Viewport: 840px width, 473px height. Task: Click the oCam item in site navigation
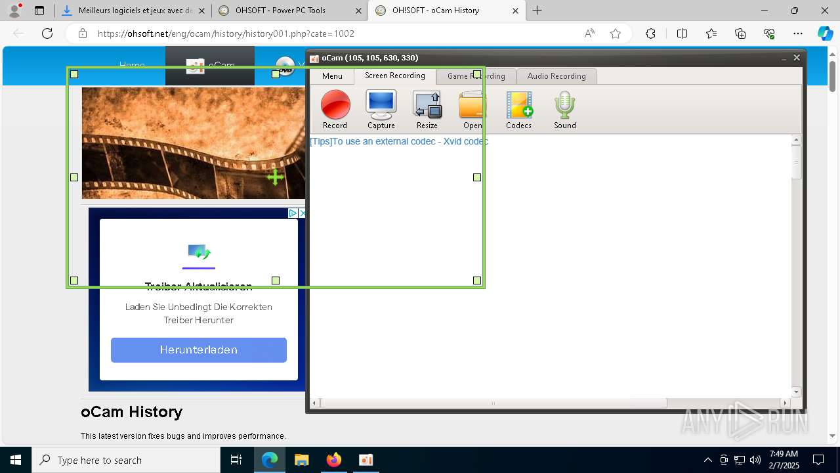click(210, 66)
